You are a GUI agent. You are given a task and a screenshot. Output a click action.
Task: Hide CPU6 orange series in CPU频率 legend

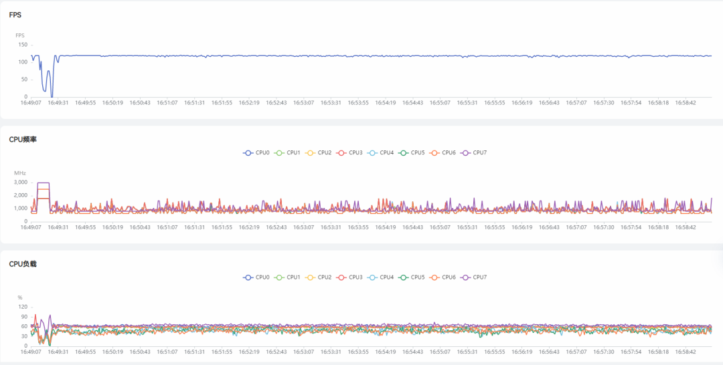point(434,153)
